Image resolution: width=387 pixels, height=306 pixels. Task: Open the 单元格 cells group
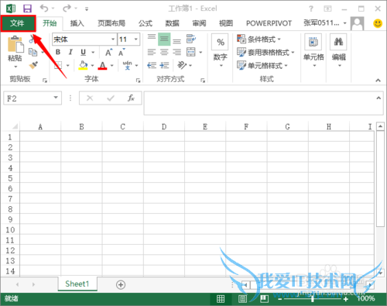click(x=313, y=50)
